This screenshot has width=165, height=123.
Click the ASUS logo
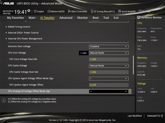point(9,3)
